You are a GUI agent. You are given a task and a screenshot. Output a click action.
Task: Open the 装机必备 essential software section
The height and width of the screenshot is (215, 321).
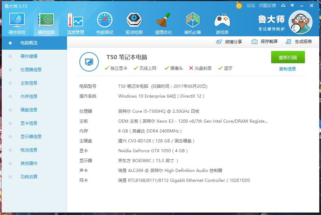pyautogui.click(x=192, y=22)
